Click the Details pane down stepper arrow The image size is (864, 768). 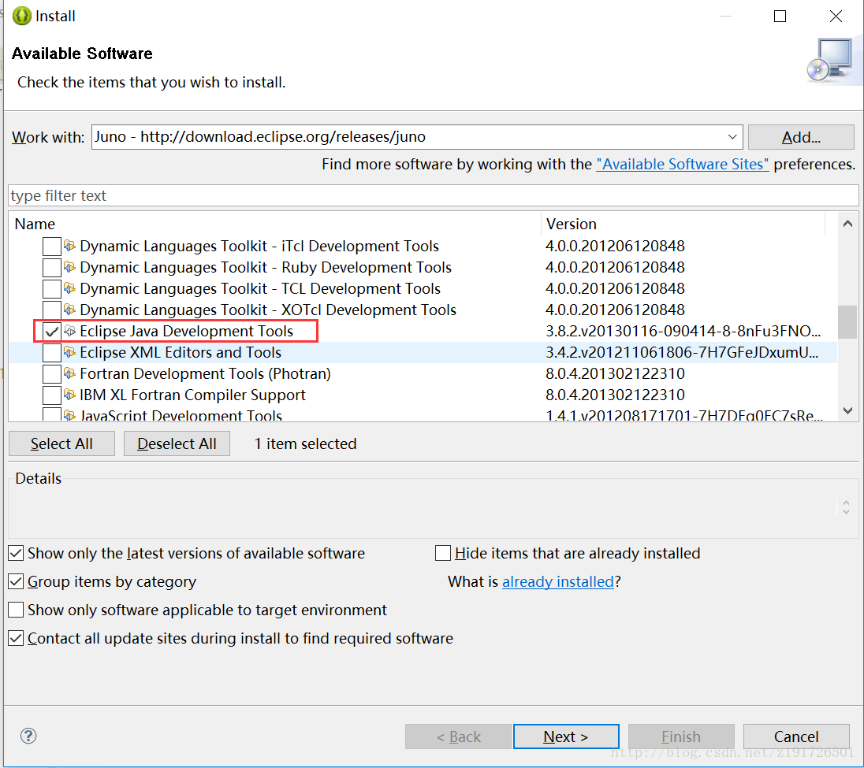[x=846, y=511]
